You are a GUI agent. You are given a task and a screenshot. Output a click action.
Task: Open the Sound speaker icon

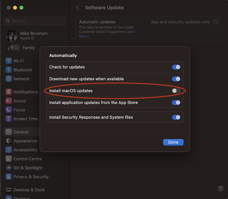click(9, 101)
